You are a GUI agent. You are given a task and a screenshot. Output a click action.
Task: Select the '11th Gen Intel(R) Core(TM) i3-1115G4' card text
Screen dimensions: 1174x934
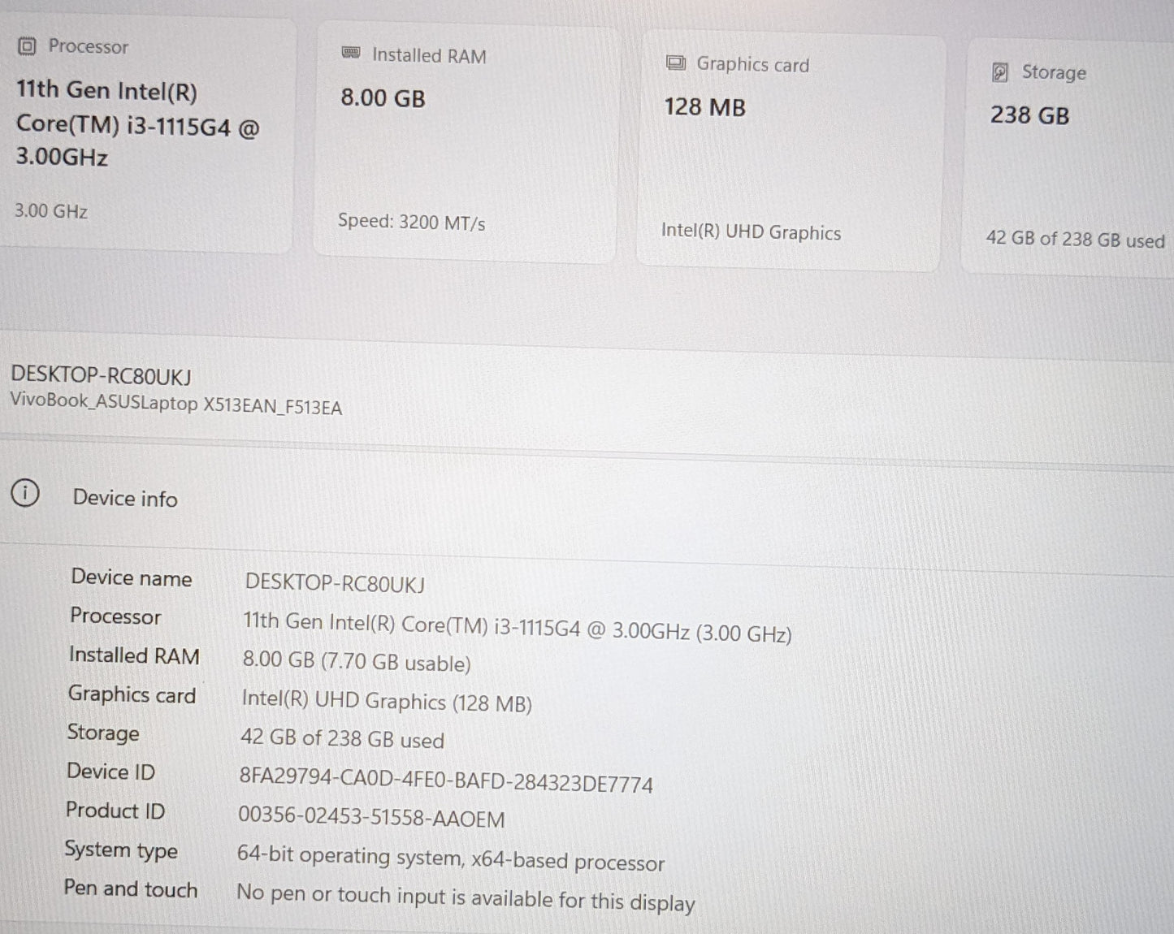click(137, 123)
